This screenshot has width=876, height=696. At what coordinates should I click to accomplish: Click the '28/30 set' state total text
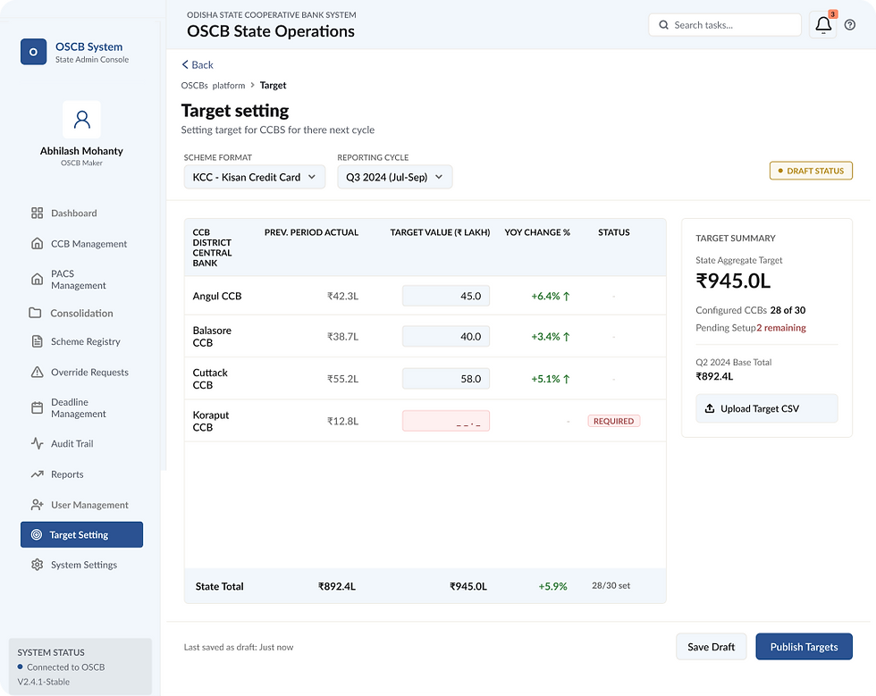611,585
